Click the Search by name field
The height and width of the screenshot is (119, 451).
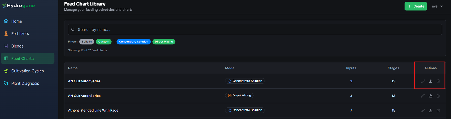pyautogui.click(x=255, y=30)
